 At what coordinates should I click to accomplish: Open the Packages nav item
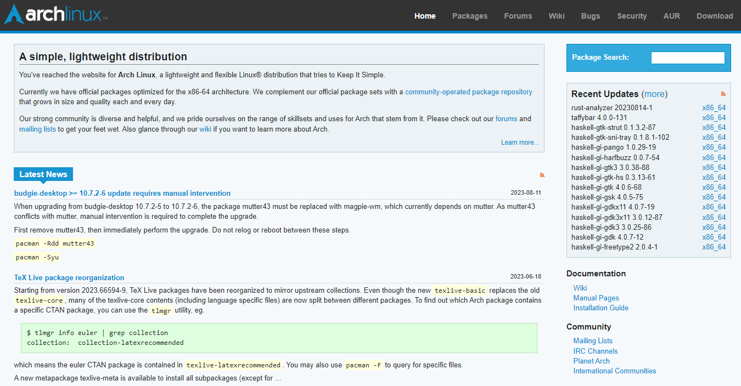click(470, 16)
